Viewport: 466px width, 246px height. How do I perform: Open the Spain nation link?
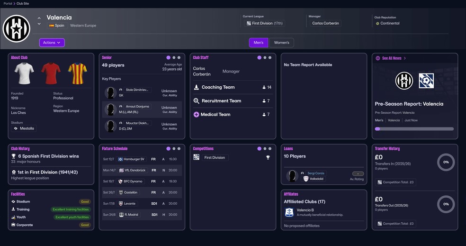point(57,26)
